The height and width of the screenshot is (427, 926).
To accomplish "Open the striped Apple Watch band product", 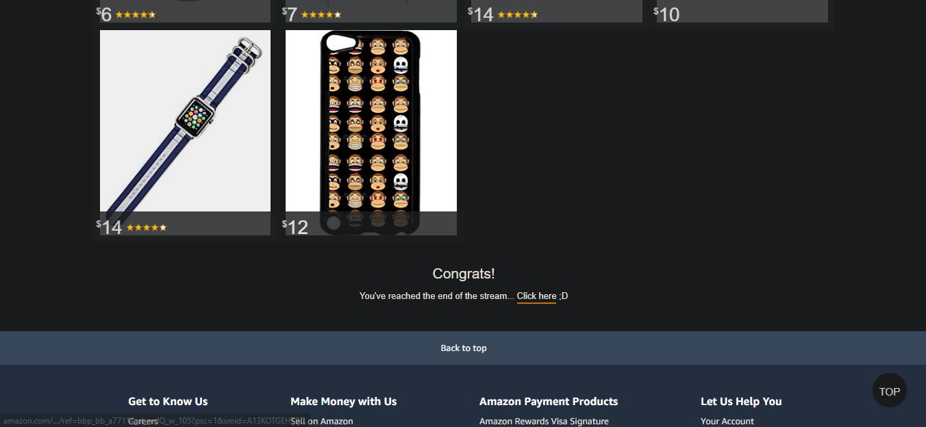I will pos(185,133).
